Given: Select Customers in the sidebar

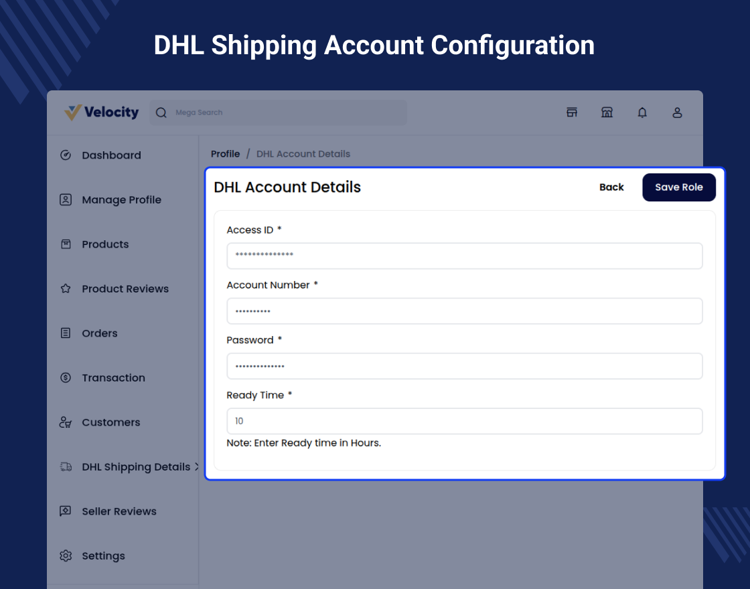Looking at the screenshot, I should 110,422.
